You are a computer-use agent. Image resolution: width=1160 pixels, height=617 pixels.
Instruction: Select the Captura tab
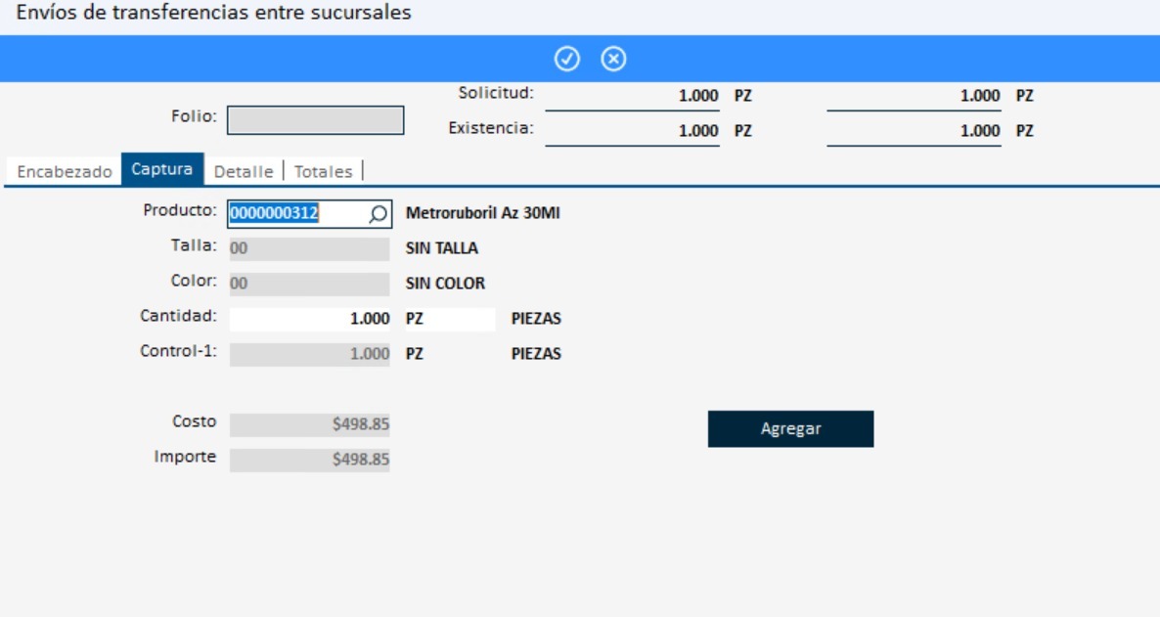pyautogui.click(x=162, y=169)
